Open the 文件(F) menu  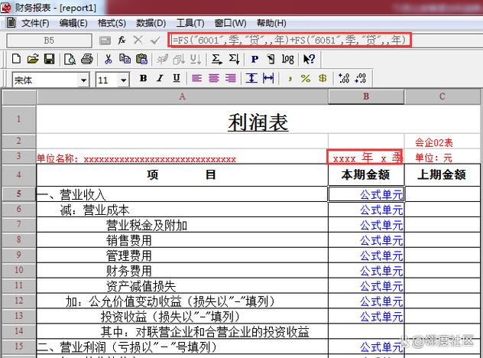[35, 23]
